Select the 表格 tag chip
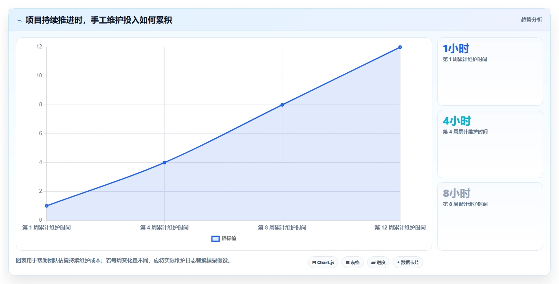This screenshot has height=284, width=559. (x=352, y=262)
